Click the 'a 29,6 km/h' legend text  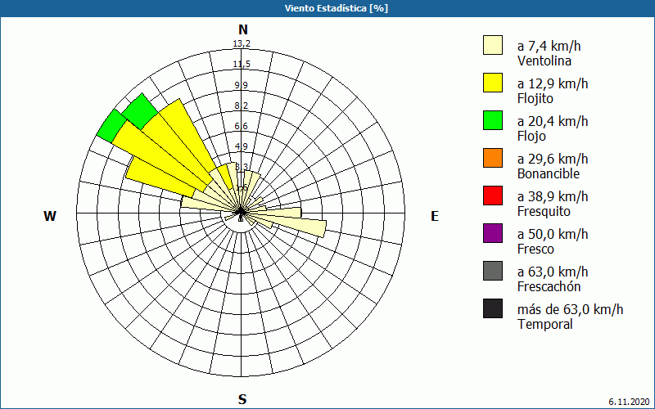click(x=553, y=159)
